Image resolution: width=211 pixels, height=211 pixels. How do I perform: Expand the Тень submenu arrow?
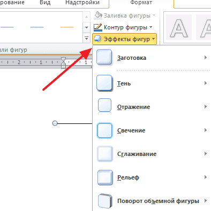pos(206,83)
